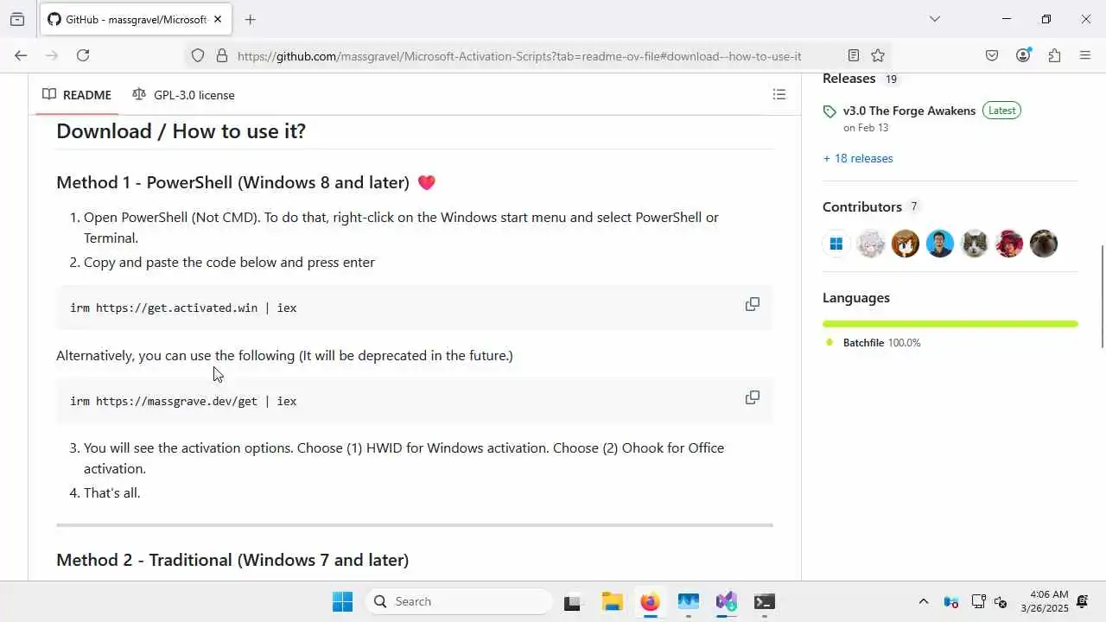Click the github.com address bar
The width and height of the screenshot is (1106, 622).
[519, 55]
